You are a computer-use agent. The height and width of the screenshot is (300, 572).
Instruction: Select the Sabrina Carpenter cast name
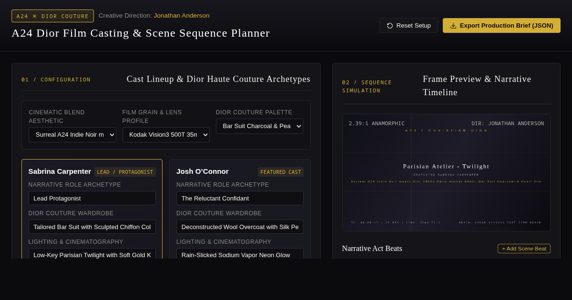(x=60, y=171)
